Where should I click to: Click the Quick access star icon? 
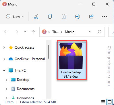(11, 47)
